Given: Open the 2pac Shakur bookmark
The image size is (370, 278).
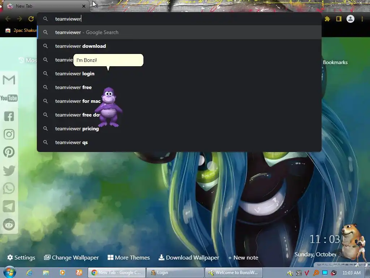Looking at the screenshot, I should pos(21,30).
